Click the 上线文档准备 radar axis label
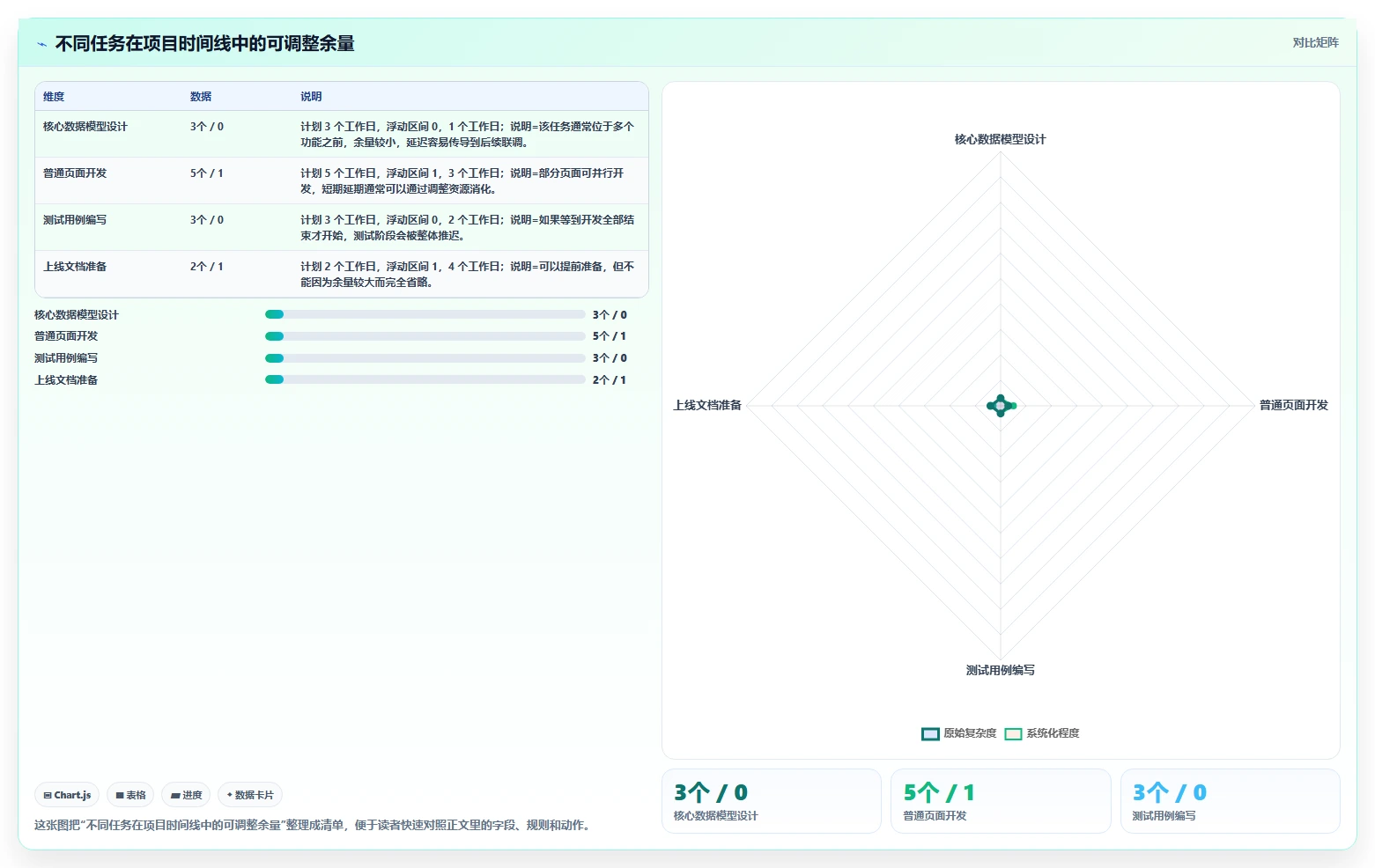This screenshot has width=1375, height=868. pyautogui.click(x=707, y=405)
